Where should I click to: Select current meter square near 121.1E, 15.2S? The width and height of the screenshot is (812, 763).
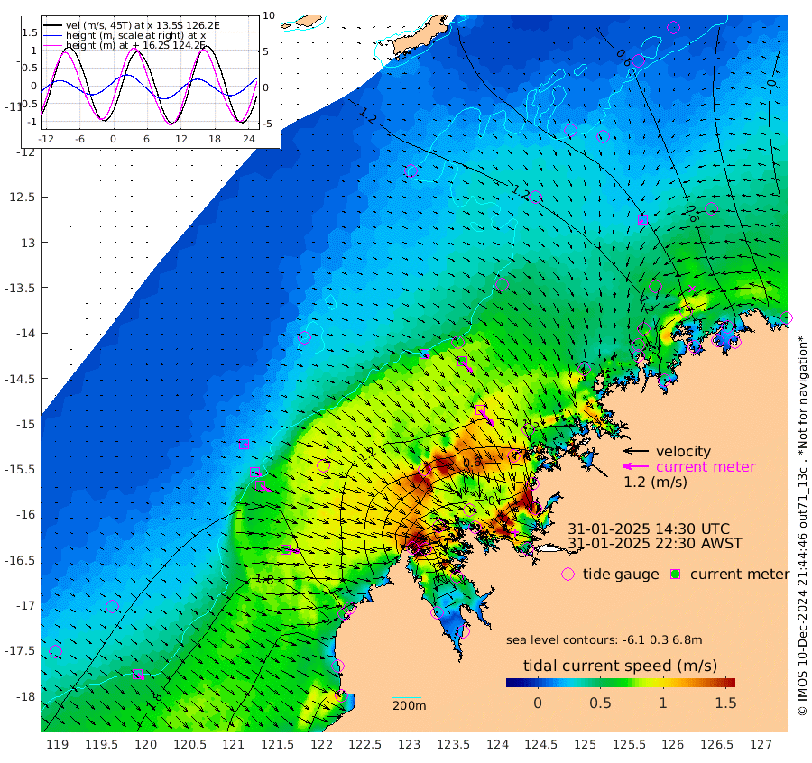244,444
